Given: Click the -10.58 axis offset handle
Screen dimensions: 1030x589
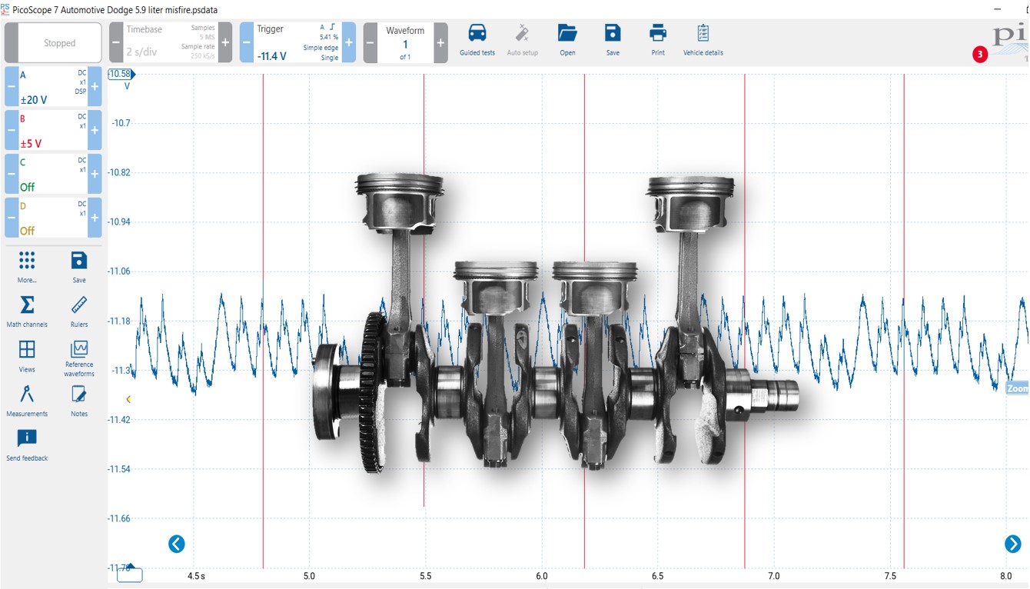Looking at the screenshot, I should point(121,74).
